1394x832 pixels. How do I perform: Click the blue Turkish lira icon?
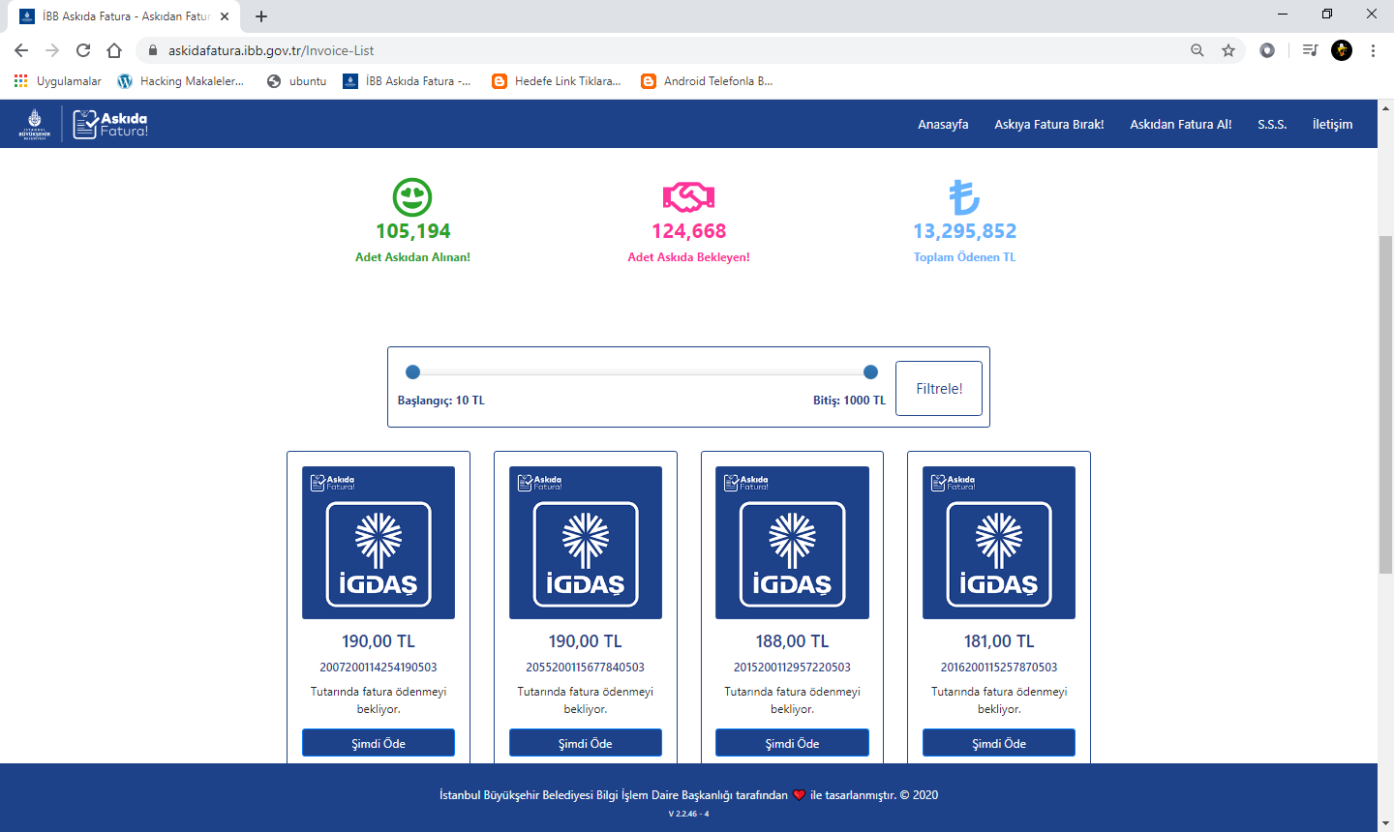coord(964,197)
